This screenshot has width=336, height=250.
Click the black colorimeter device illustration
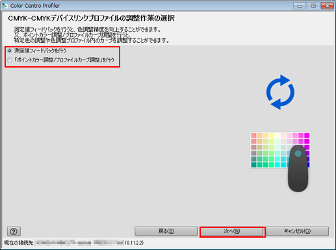click(x=298, y=168)
